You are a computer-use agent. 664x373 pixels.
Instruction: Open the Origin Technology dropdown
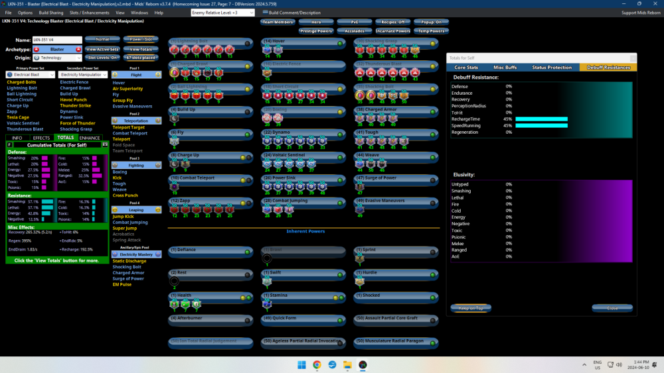[57, 58]
